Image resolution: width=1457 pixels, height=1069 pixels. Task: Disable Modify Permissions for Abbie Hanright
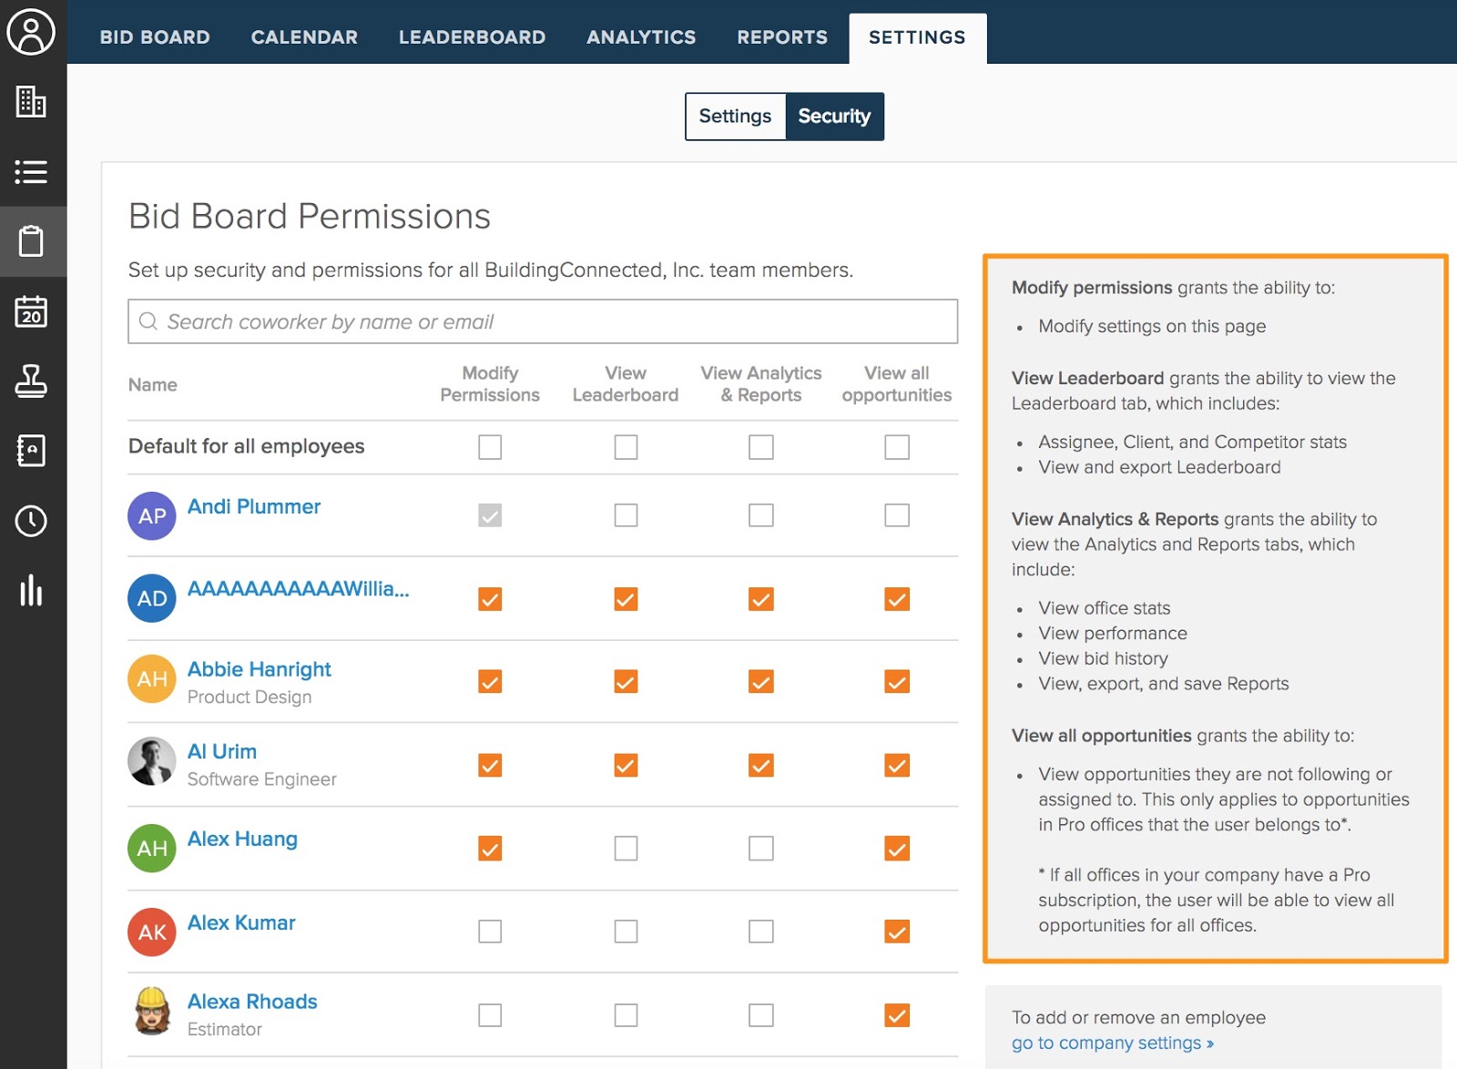(x=490, y=682)
